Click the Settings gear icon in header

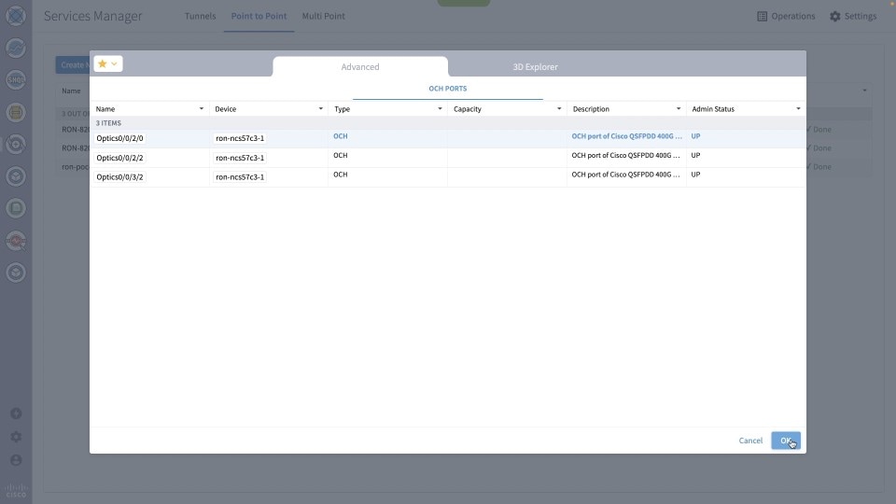pyautogui.click(x=834, y=16)
